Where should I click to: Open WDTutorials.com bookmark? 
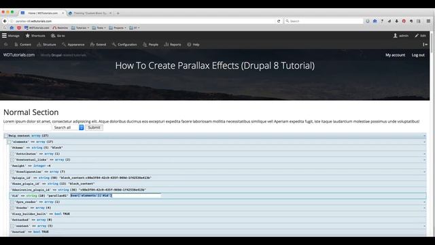(x=37, y=28)
